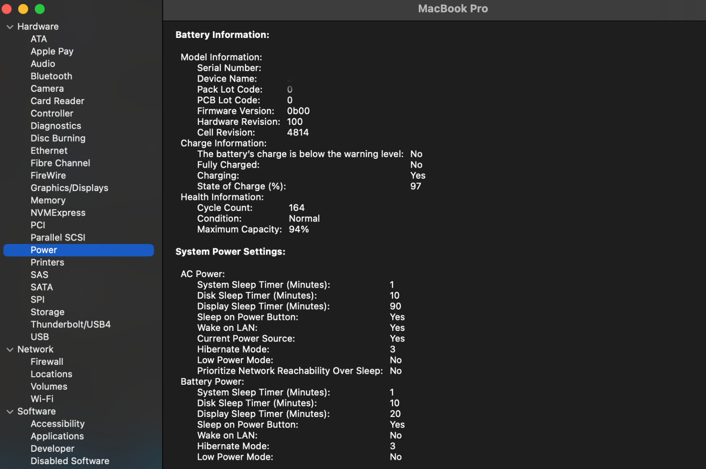Select the Maximum Capacity value 94%

[299, 229]
